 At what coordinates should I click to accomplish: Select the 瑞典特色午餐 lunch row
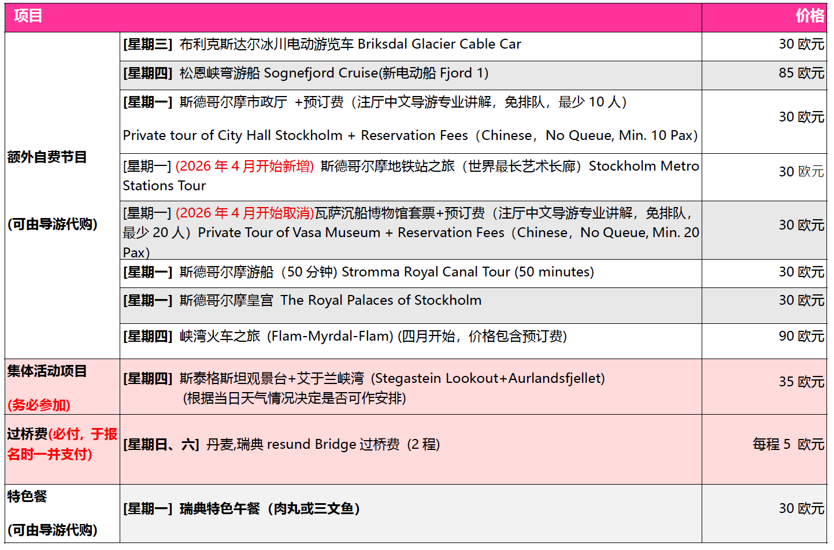(242, 509)
